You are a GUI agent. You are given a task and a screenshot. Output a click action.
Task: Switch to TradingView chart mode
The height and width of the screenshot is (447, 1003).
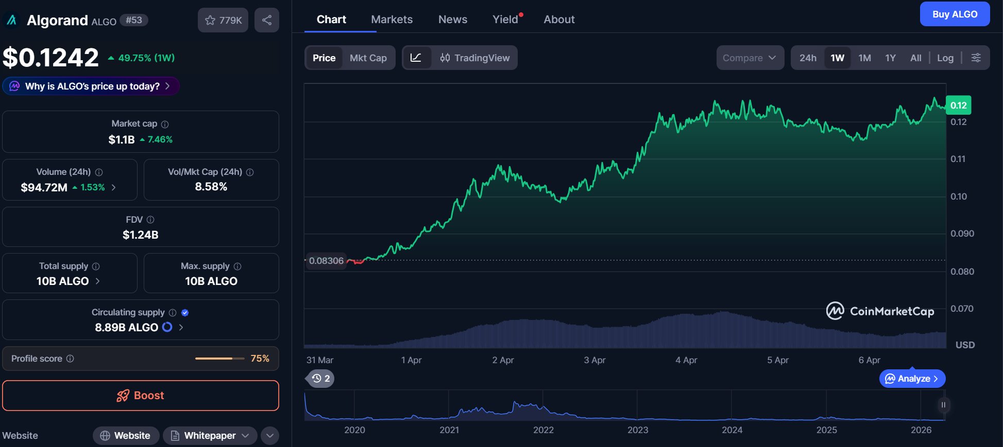pos(474,58)
